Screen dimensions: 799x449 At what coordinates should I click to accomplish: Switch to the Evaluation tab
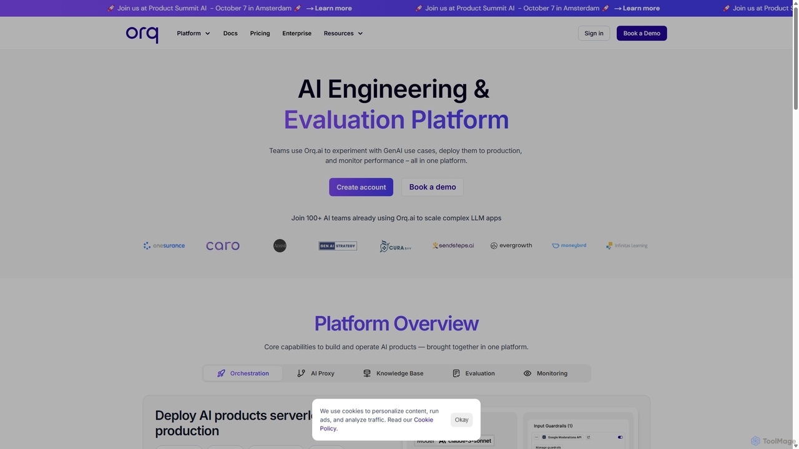474,374
